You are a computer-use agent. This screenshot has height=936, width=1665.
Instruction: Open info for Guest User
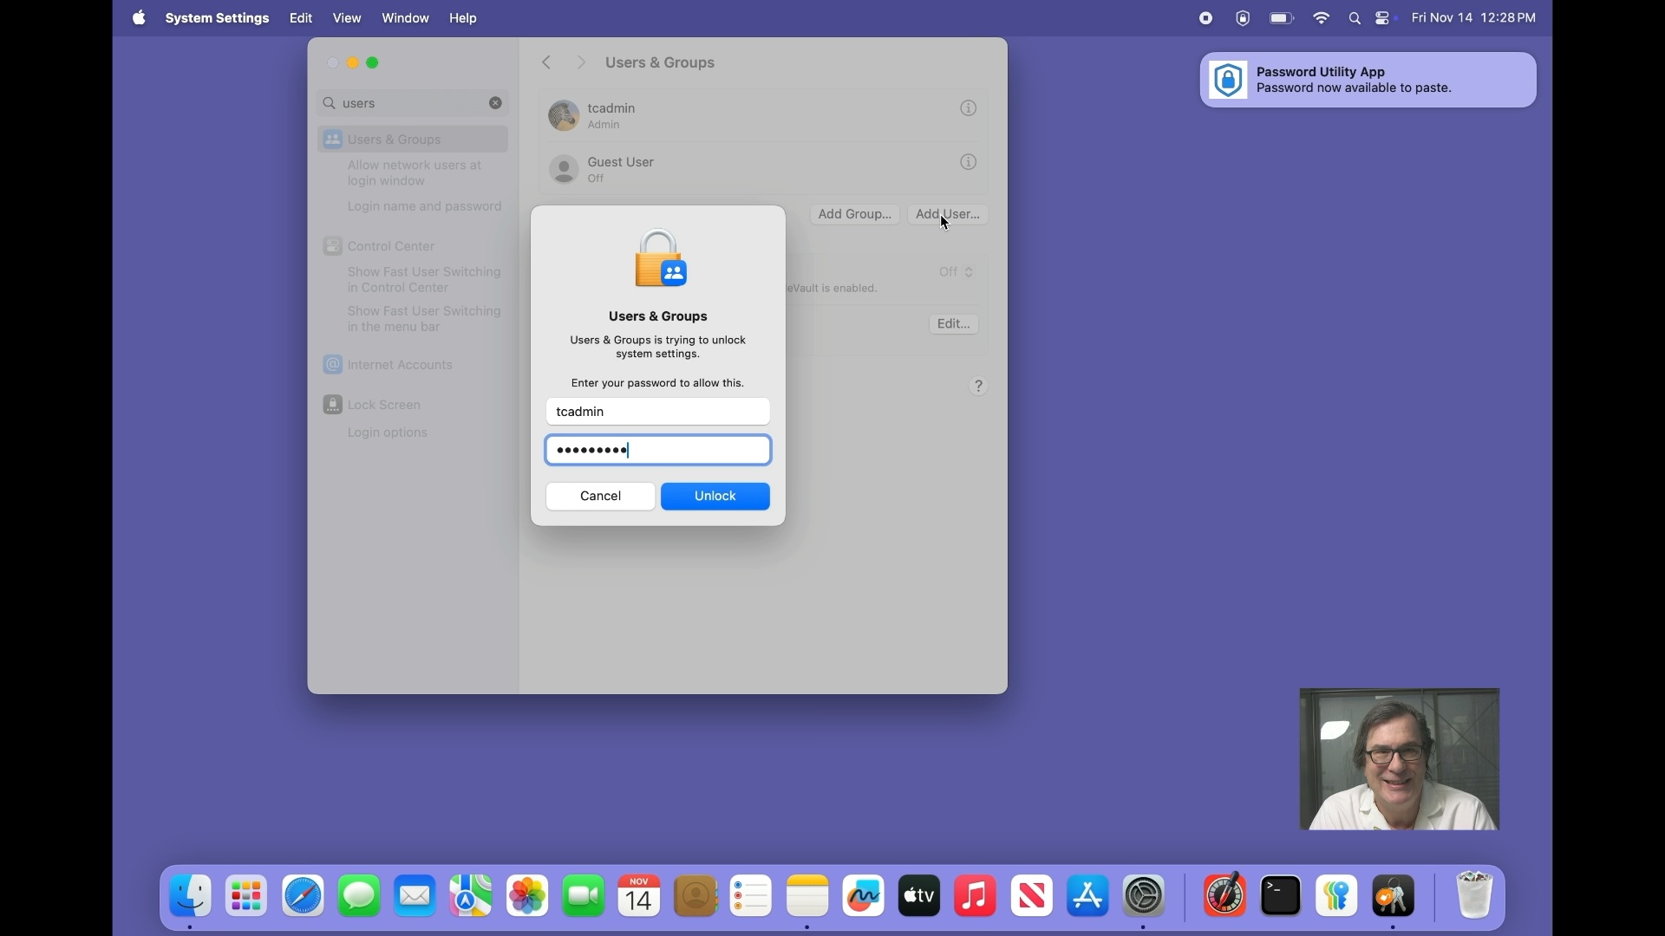(x=969, y=162)
